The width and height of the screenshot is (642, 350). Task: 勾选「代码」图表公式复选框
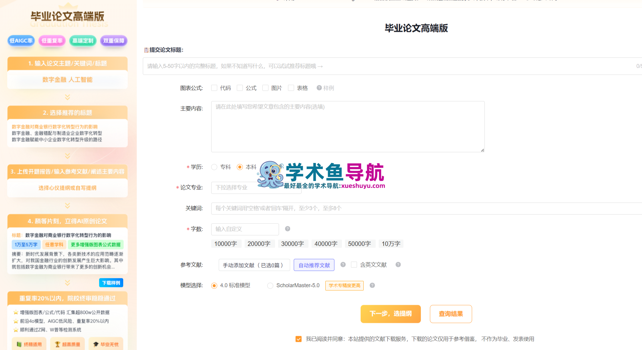click(x=214, y=88)
